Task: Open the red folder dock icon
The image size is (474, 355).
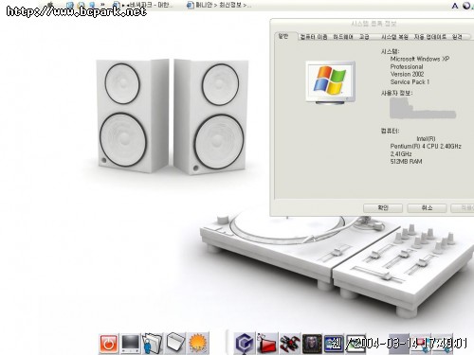Action: coord(267,343)
